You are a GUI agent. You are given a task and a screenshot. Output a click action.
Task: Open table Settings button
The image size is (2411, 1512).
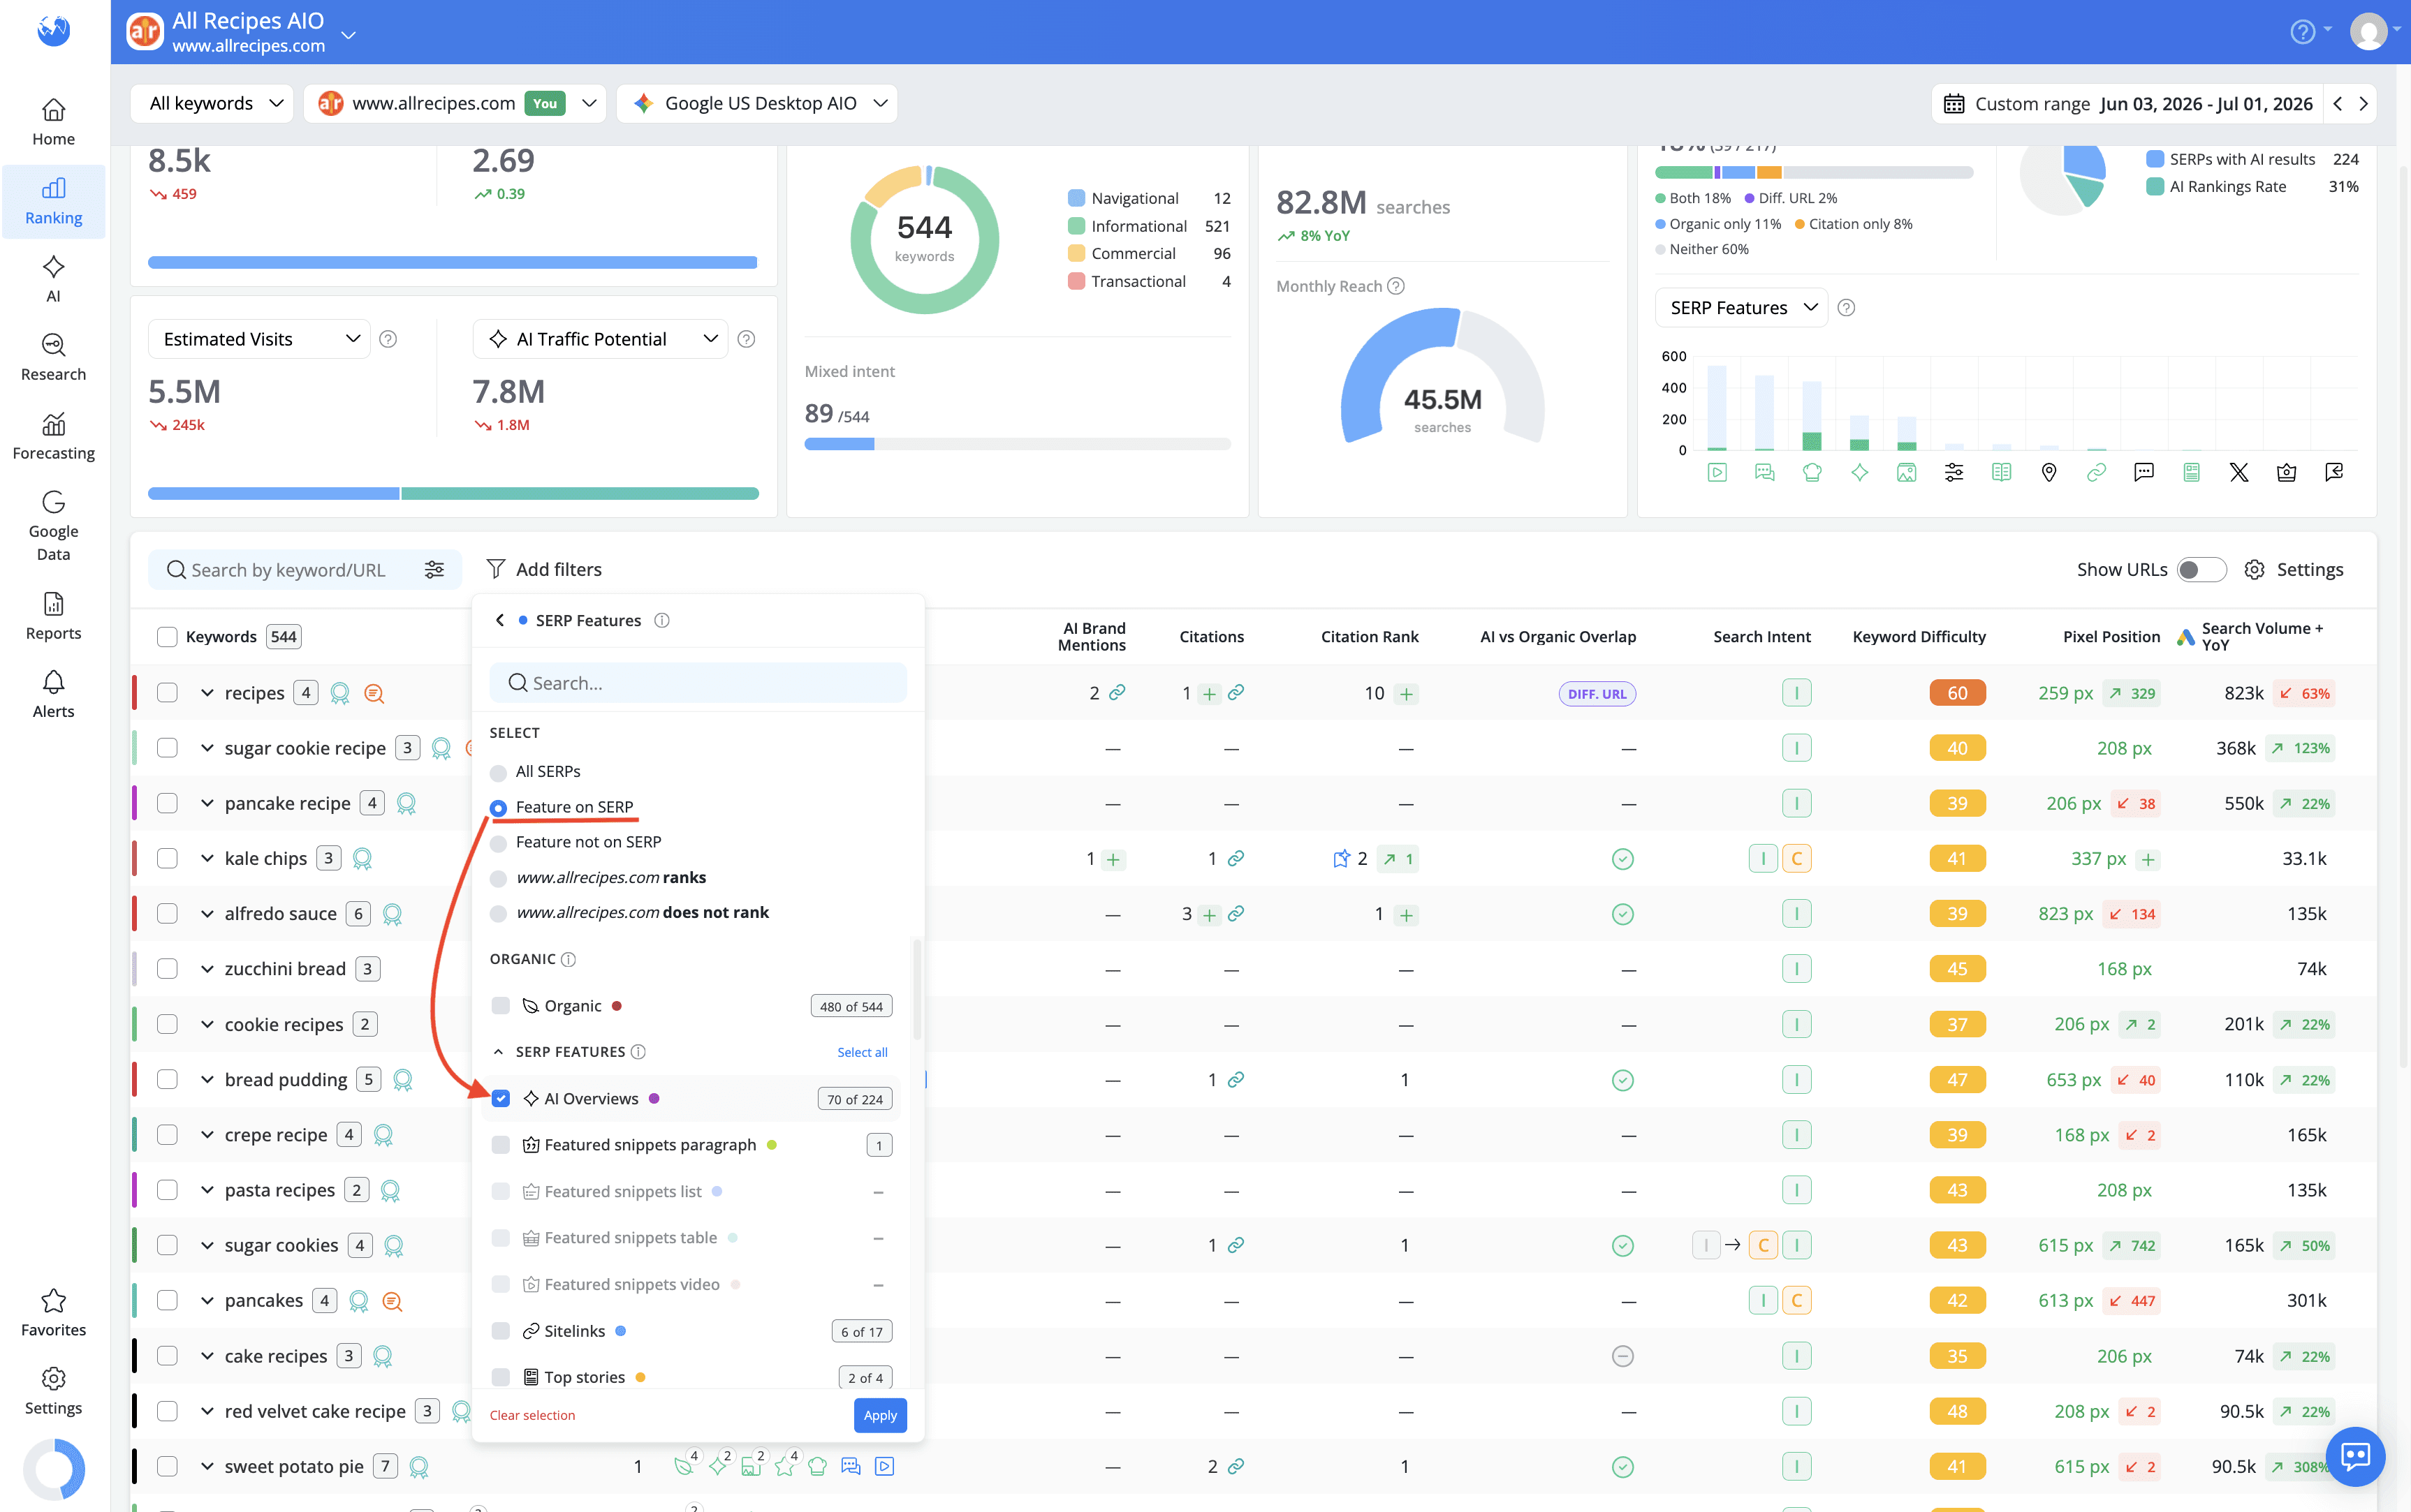[x=2294, y=569]
